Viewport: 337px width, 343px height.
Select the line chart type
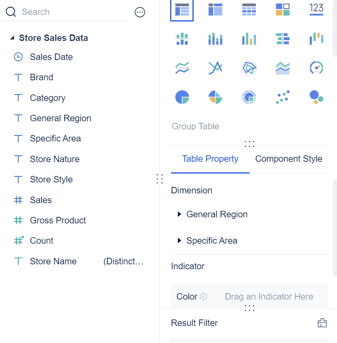coord(181,68)
